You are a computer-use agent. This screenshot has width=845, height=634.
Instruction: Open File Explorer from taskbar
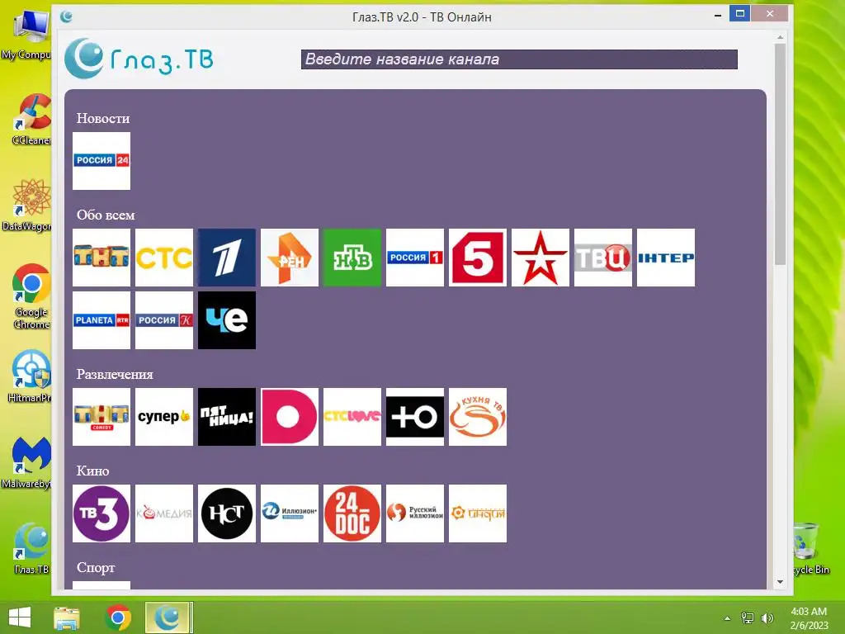click(x=67, y=617)
